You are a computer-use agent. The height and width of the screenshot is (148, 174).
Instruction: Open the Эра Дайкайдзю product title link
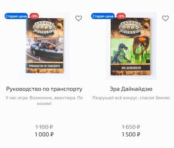(131, 89)
